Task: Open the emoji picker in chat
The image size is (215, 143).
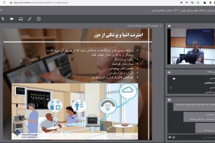Action: tap(174, 137)
